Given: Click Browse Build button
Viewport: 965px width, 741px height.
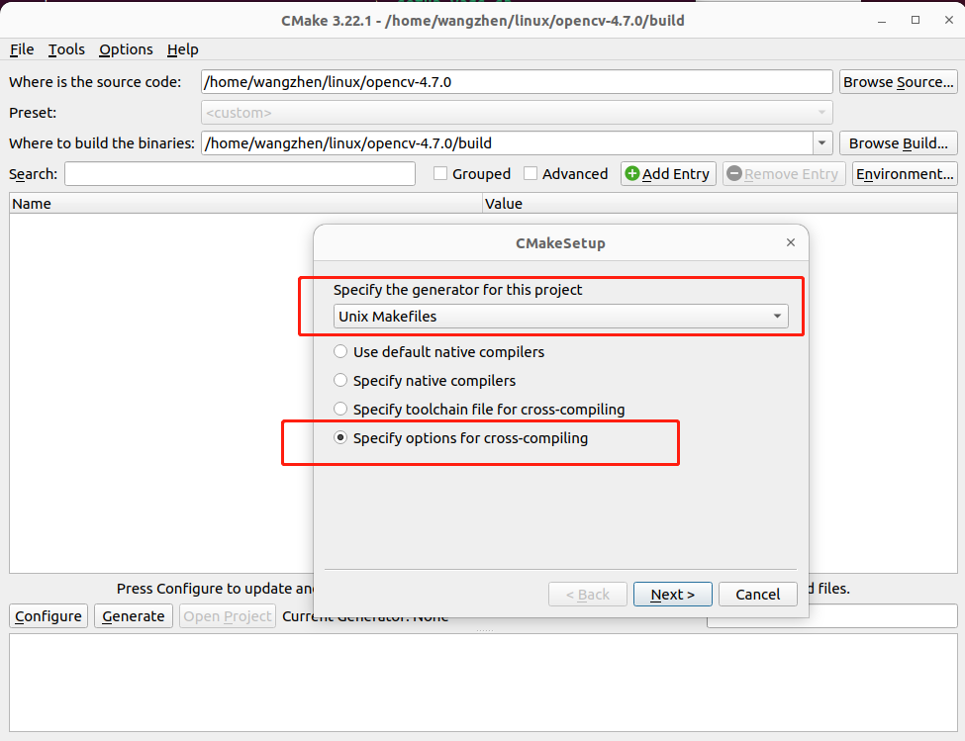Looking at the screenshot, I should click(898, 143).
